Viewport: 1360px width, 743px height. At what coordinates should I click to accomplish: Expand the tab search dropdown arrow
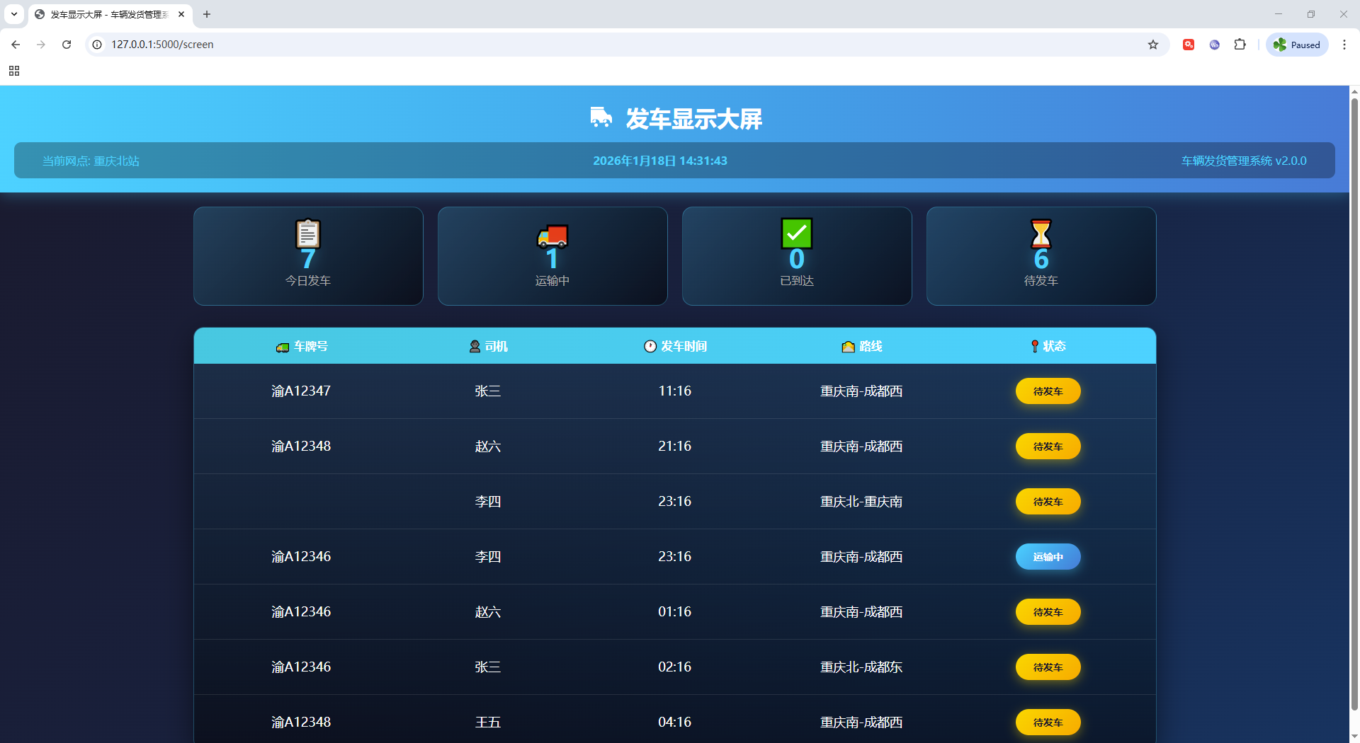point(14,14)
